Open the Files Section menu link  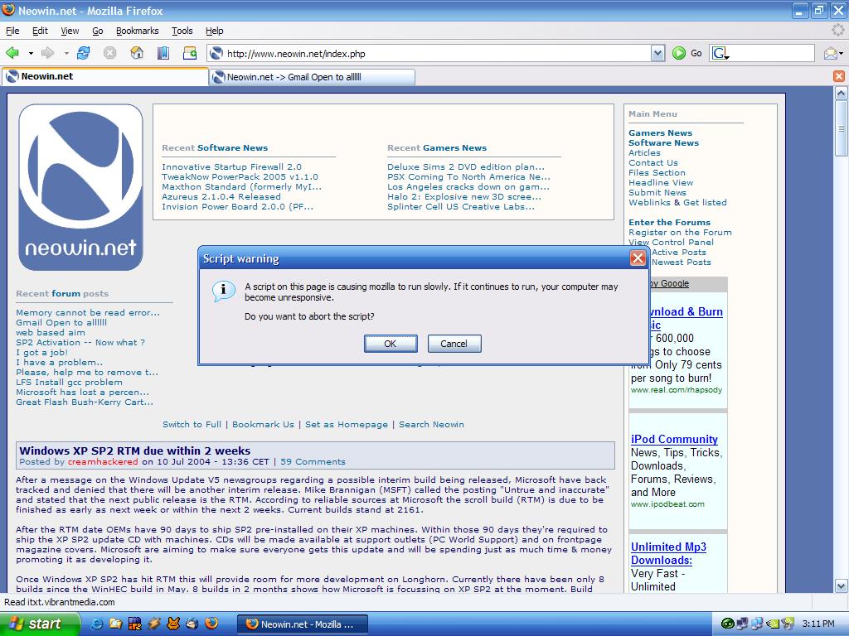pyautogui.click(x=657, y=172)
